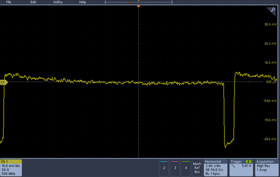Open the Acquisition settings badge
The width and height of the screenshot is (280, 177).
[266, 168]
